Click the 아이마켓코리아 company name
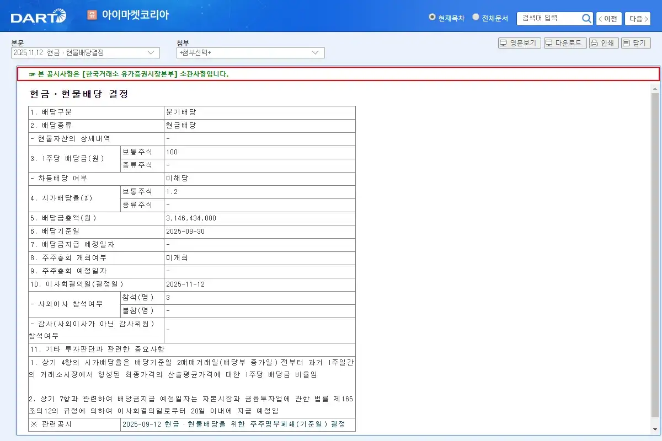This screenshot has width=662, height=441. pyautogui.click(x=135, y=15)
